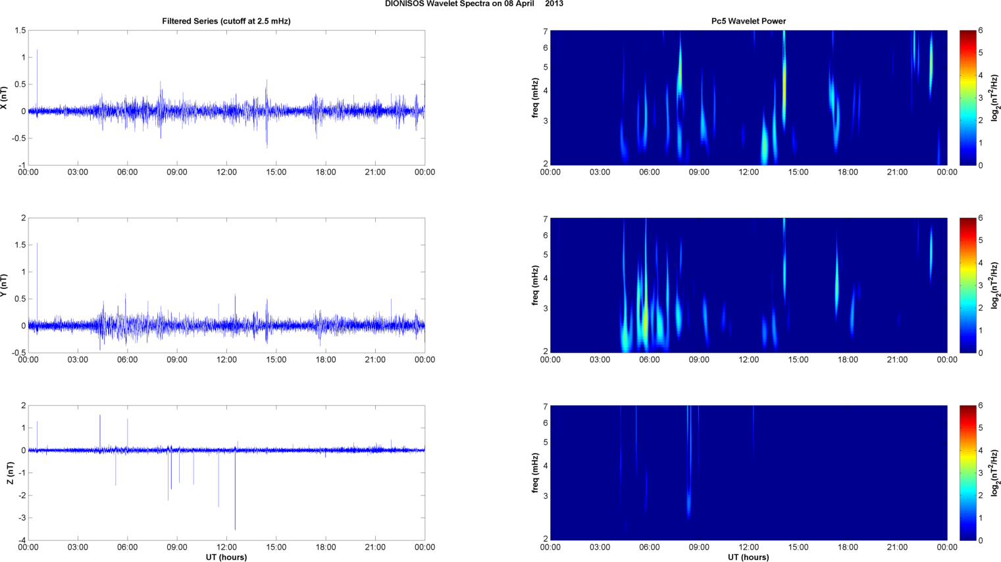This screenshot has width=1001, height=562.
Task: Select the 'Filtered Series (cutoff at 2.5 mHz)' heading
Action: pyautogui.click(x=226, y=21)
